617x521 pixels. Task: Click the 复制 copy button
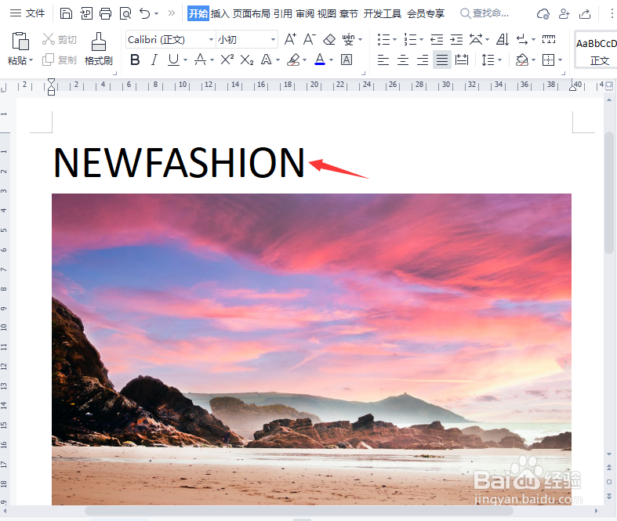[60, 60]
